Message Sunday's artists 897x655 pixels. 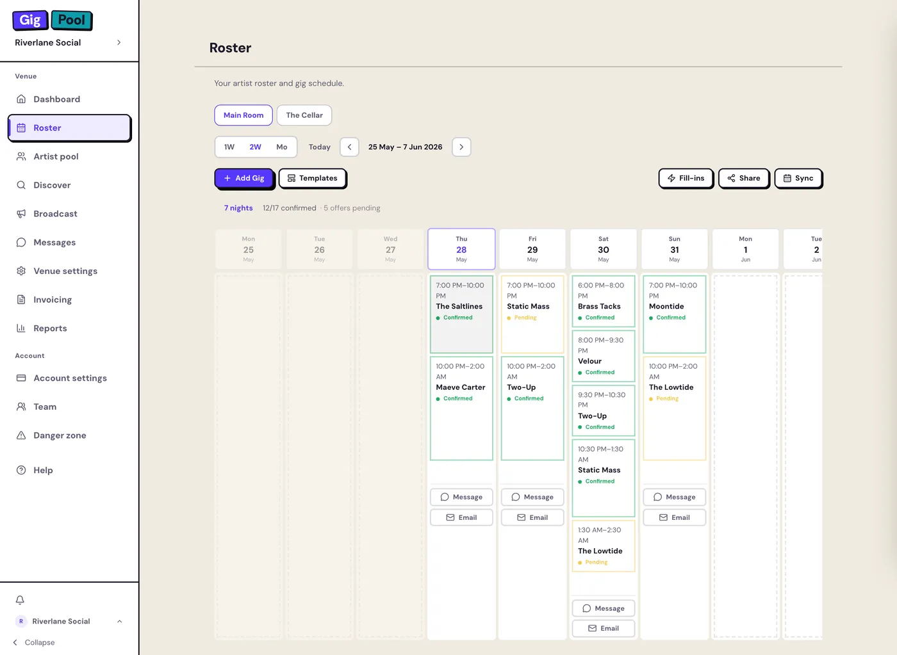pos(675,497)
